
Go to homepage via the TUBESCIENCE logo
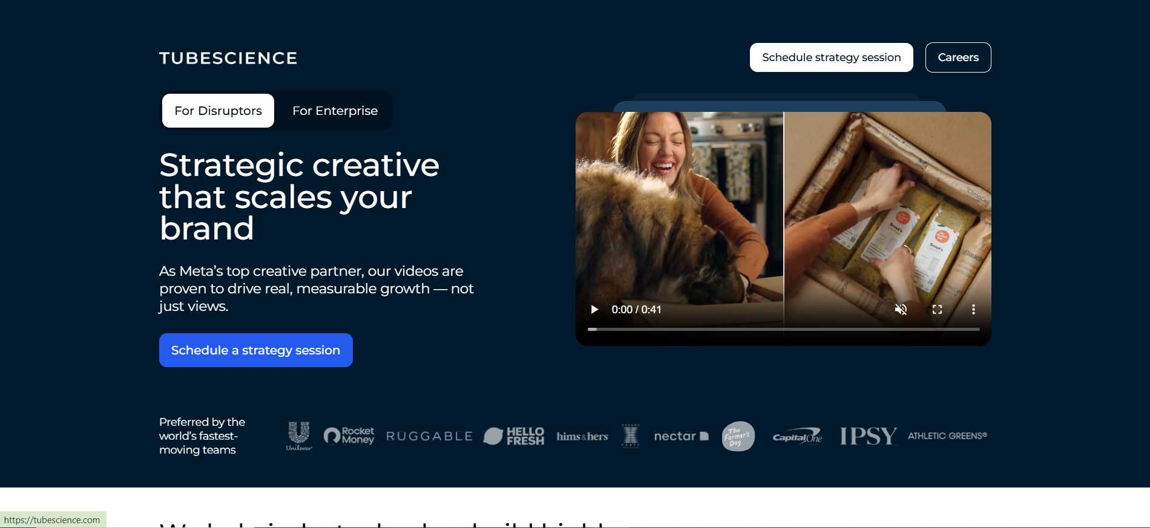(x=228, y=58)
